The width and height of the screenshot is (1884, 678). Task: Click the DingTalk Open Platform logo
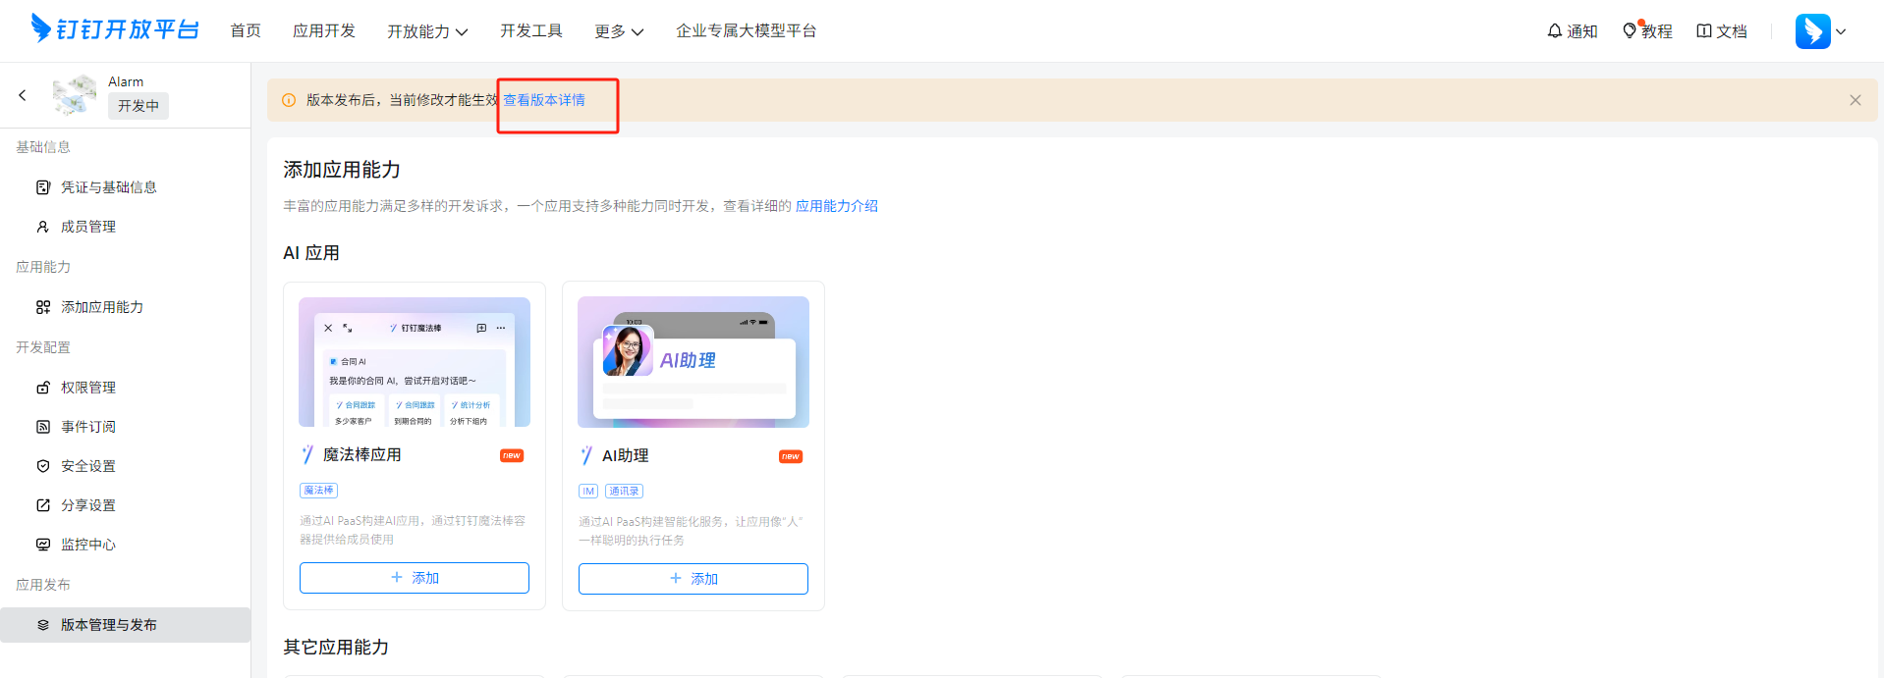(x=114, y=29)
